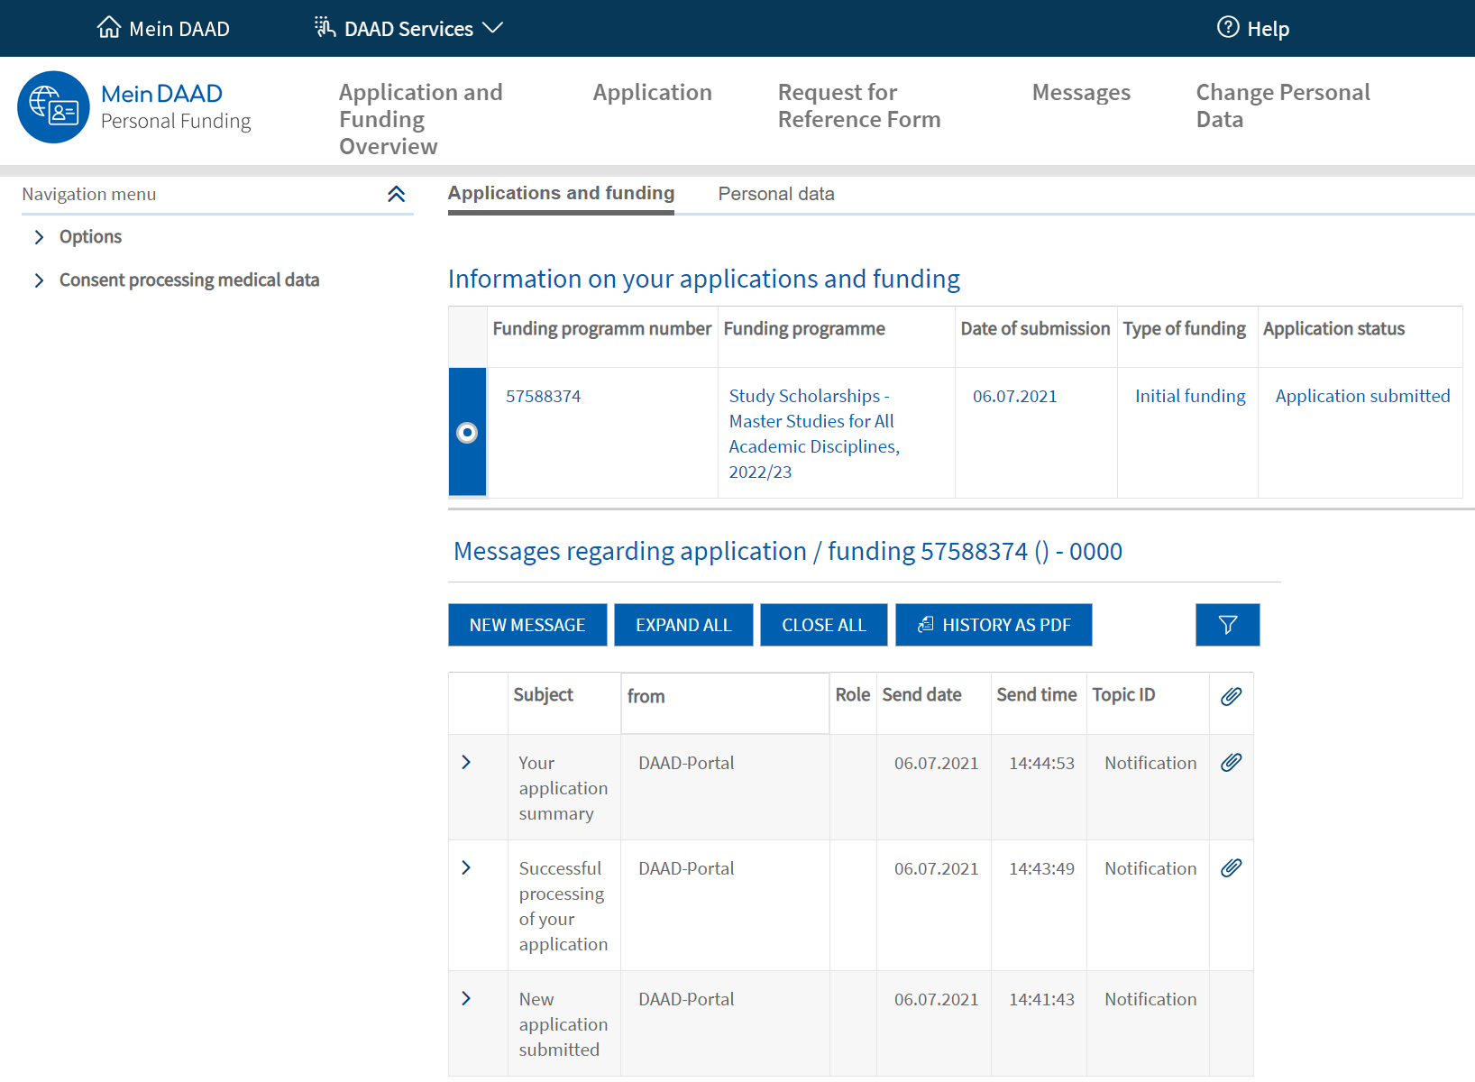Click the NEW MESSAGE button
Screen dimensions: 1475x1082
[527, 625]
